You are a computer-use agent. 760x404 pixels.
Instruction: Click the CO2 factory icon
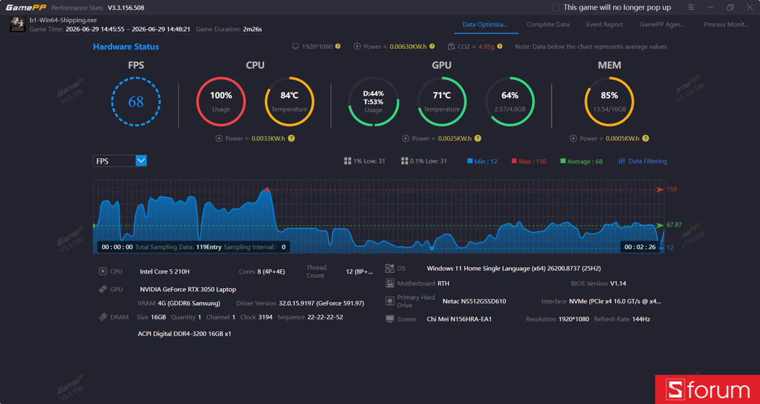(451, 47)
